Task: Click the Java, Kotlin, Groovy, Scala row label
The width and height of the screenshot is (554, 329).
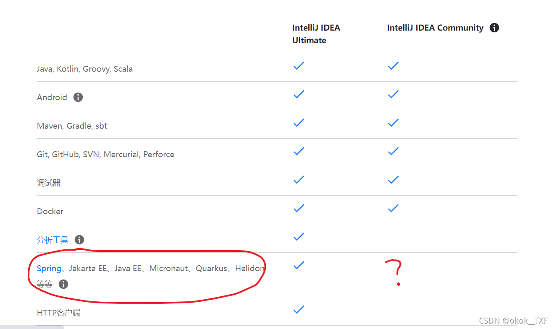Action: coord(85,69)
